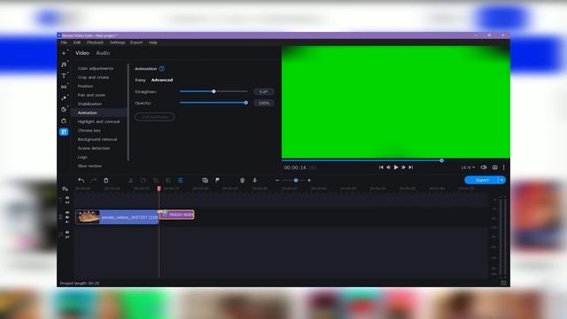Image resolution: width=567 pixels, height=319 pixels.
Task: Open the Callouts sidebar icon
Action: [x=64, y=121]
